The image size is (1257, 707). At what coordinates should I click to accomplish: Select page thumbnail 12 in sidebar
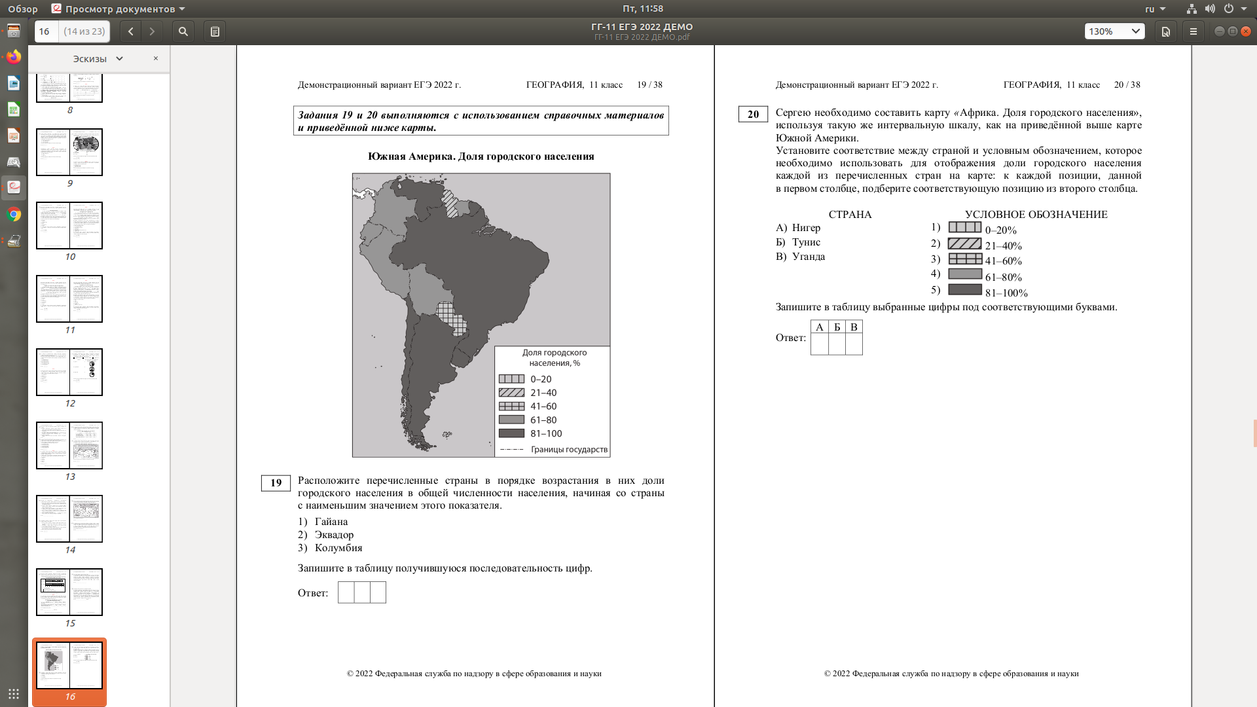(69, 372)
